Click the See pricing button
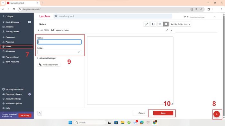The height and width of the screenshot is (126, 225). pos(25,115)
